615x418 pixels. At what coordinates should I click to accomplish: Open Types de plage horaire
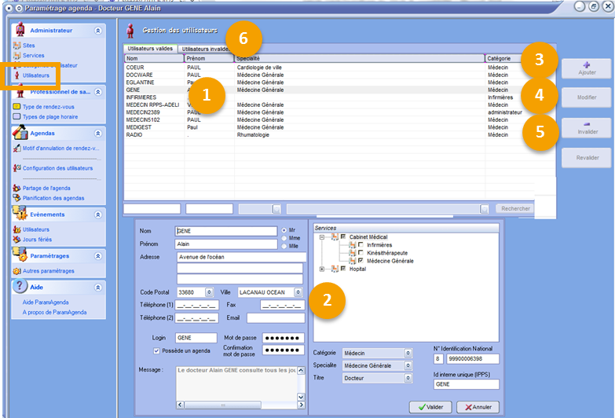click(x=49, y=117)
